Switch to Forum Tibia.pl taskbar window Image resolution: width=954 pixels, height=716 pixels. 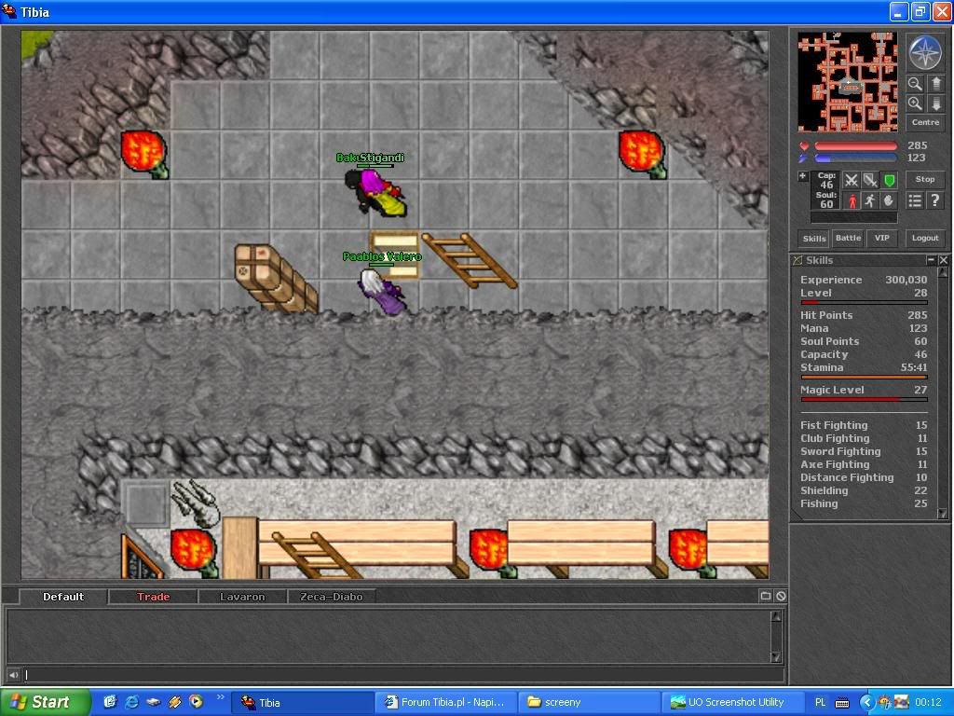(x=445, y=702)
